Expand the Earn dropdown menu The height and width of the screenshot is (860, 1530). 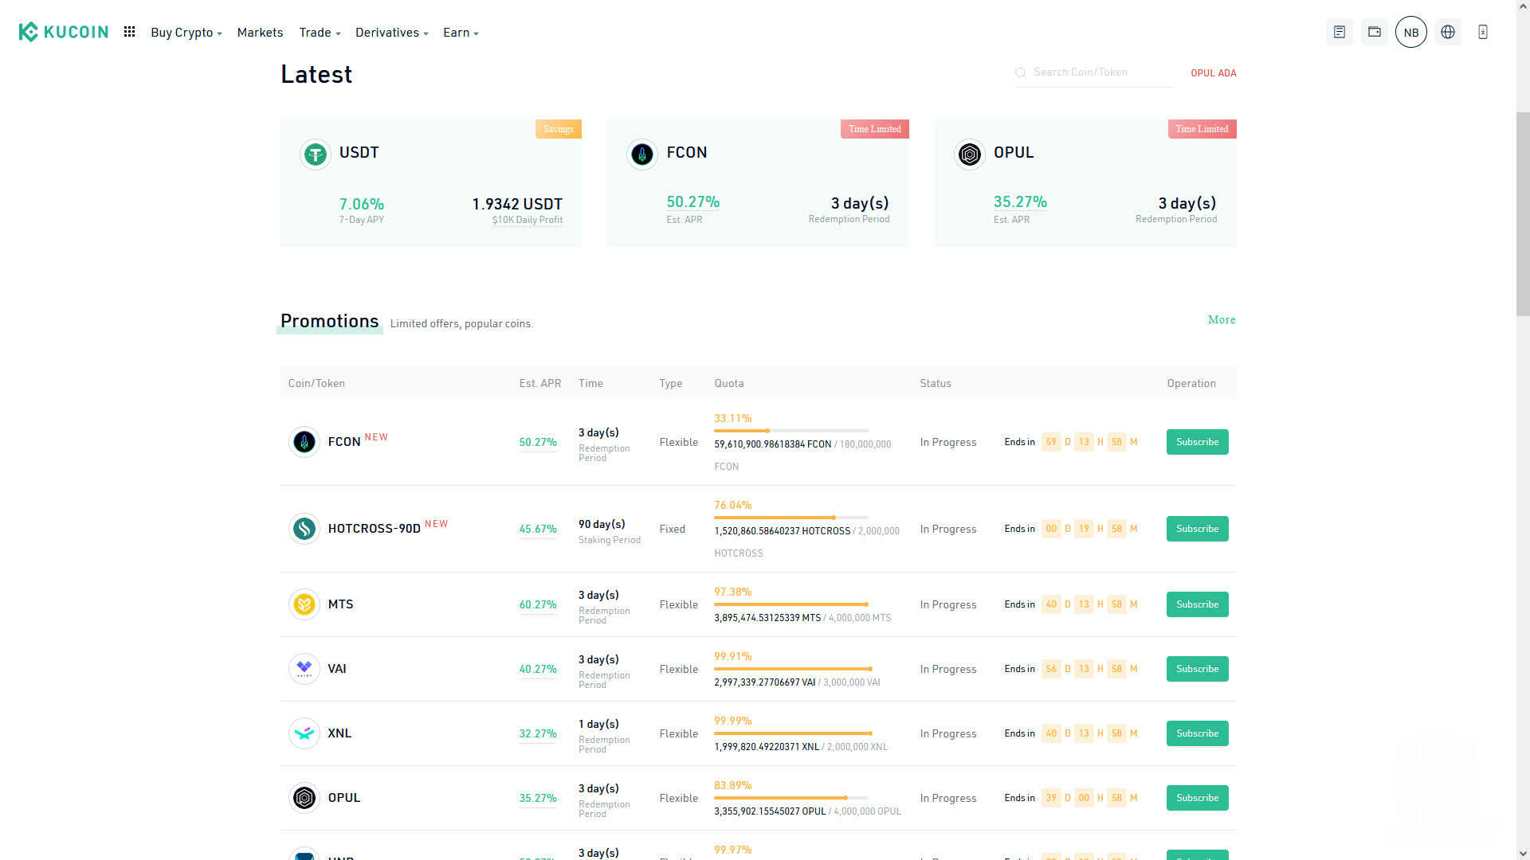pyautogui.click(x=461, y=33)
